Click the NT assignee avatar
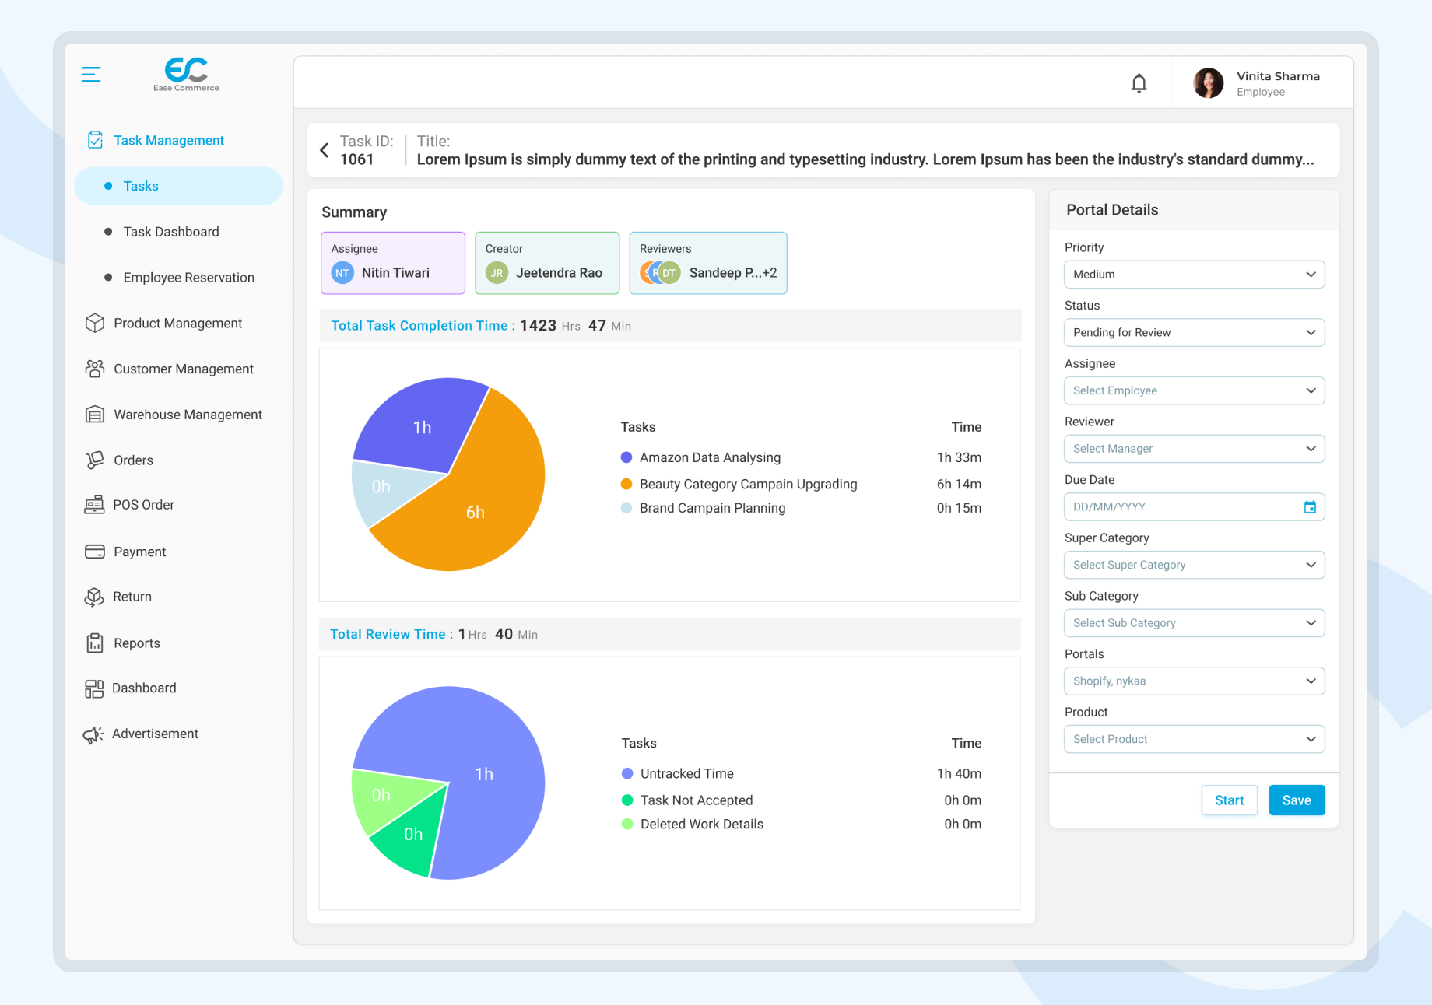The image size is (1432, 1005). [x=342, y=273]
